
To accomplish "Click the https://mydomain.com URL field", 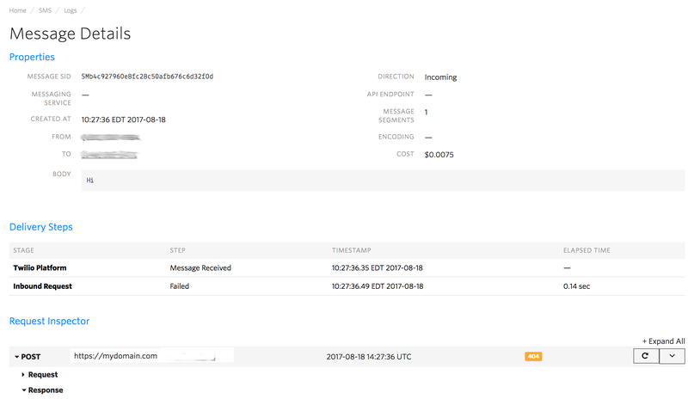I will [x=152, y=356].
